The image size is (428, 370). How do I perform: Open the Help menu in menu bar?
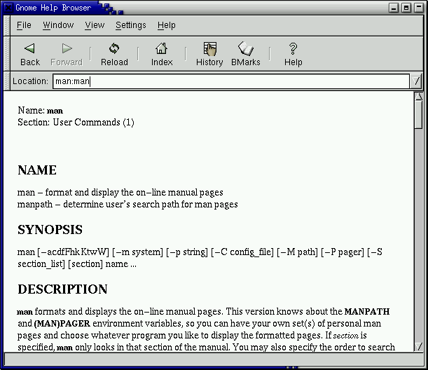[167, 25]
